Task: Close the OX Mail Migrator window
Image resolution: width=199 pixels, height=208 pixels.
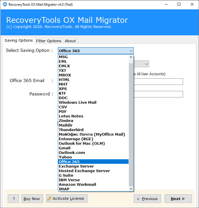Action: click(192, 4)
